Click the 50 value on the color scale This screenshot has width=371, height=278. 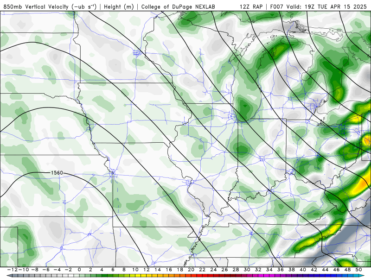tap(358, 270)
